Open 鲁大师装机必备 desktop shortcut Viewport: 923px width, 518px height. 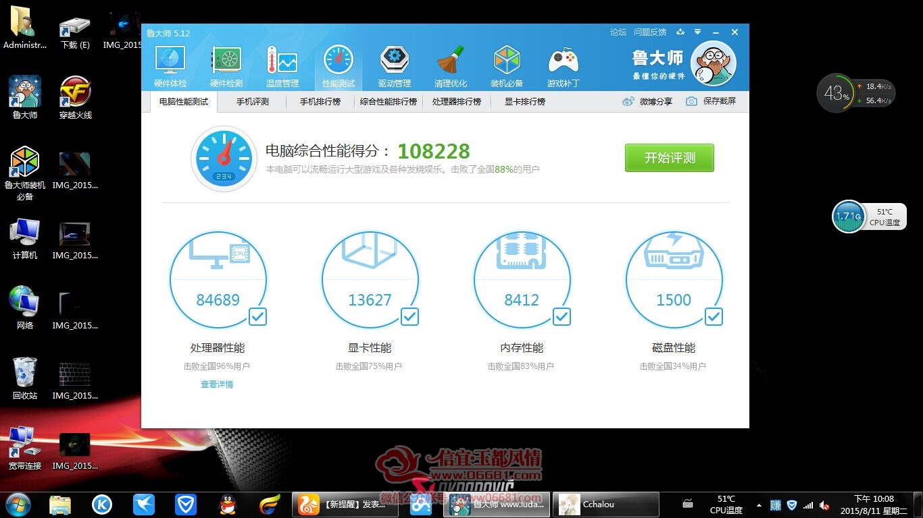pos(25,173)
